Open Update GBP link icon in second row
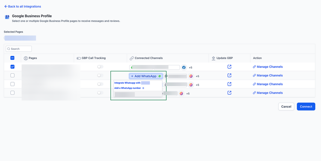Image resolution: width=321 pixels, height=161 pixels. (x=229, y=76)
